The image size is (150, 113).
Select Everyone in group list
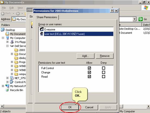pos(50,29)
